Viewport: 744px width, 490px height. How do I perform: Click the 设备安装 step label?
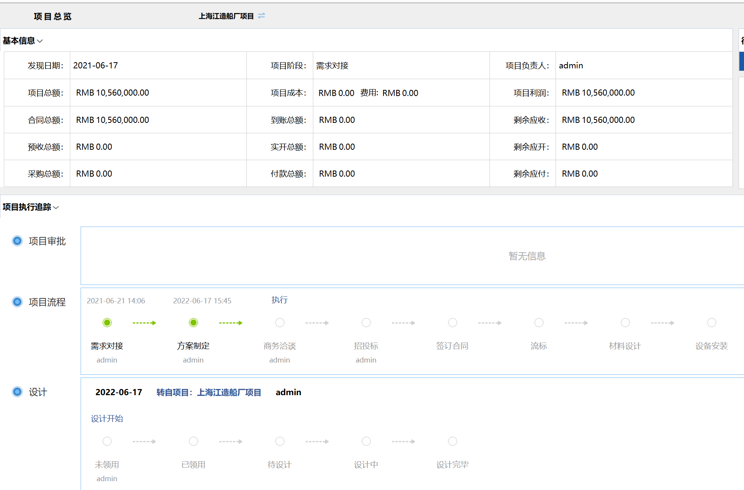pos(712,346)
